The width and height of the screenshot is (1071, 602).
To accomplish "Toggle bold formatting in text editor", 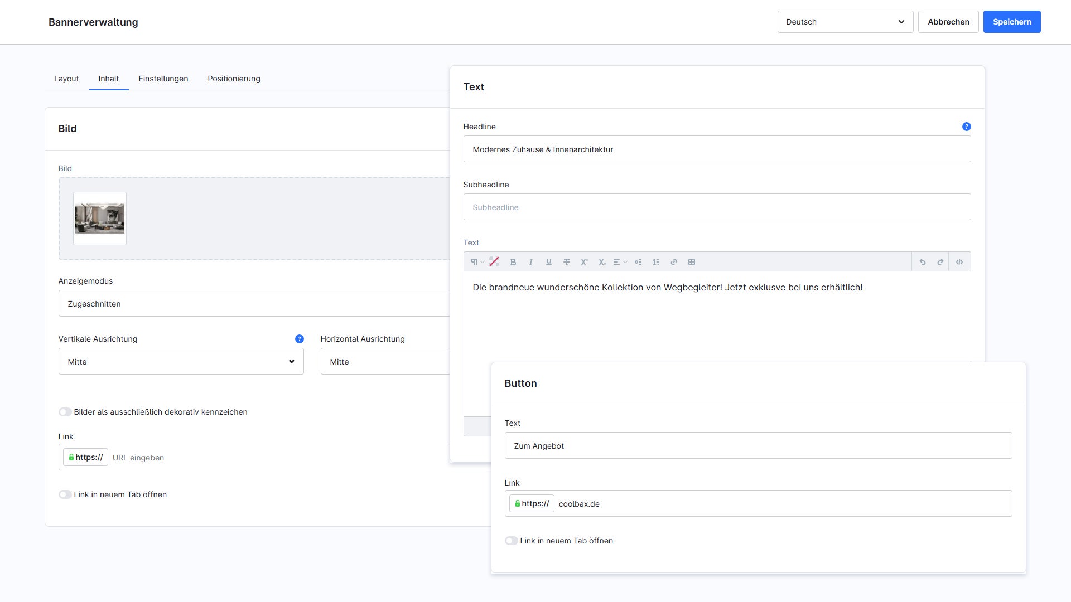I will click(x=513, y=262).
